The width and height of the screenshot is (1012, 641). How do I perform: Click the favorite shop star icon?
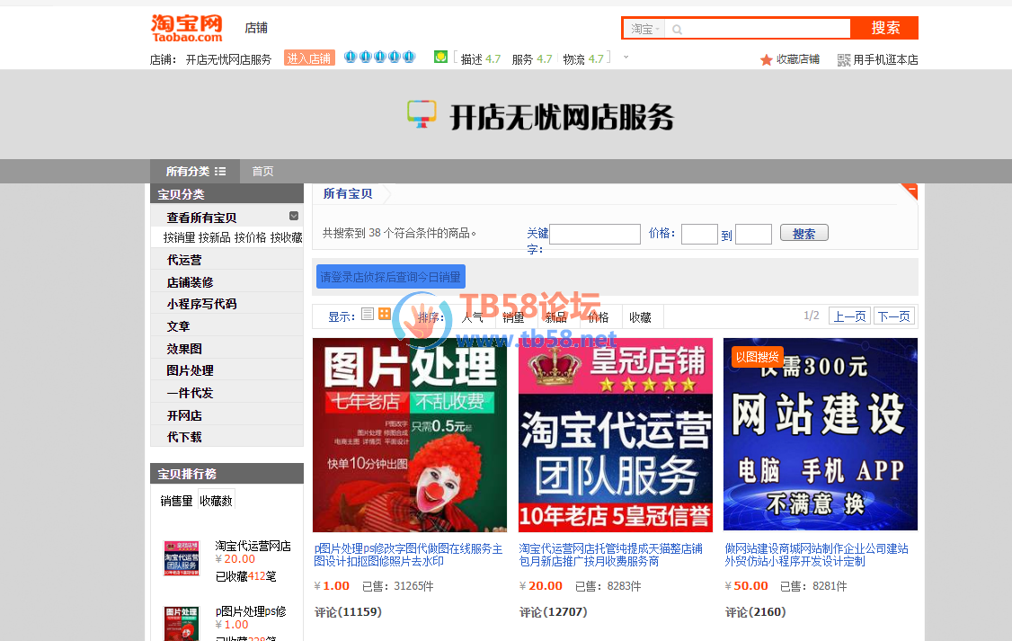click(x=766, y=60)
